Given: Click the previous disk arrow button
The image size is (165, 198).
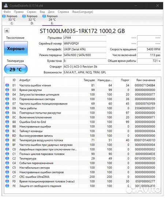Looking at the screenshot, I should coord(7,31).
